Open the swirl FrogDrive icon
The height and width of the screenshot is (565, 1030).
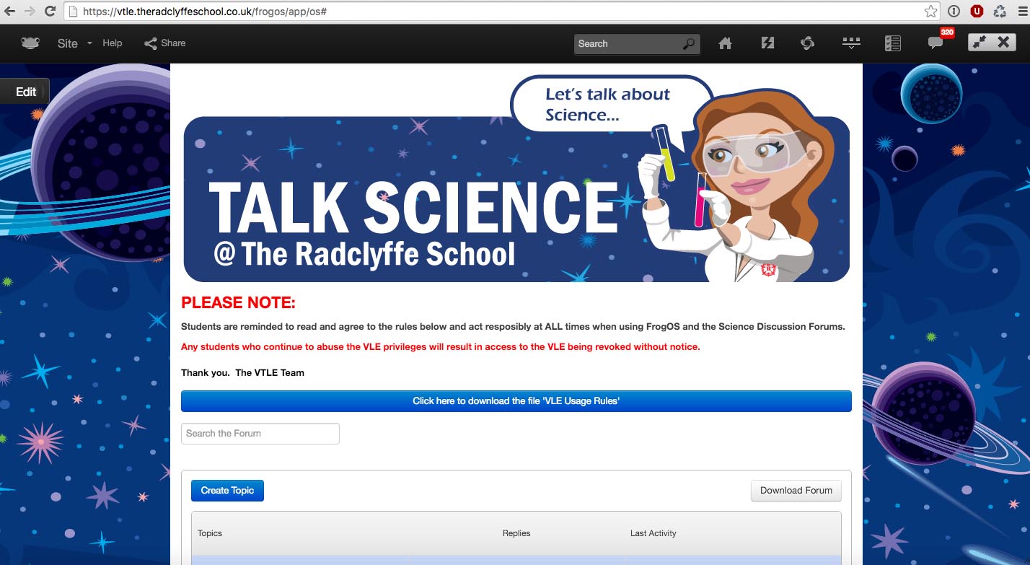[808, 43]
